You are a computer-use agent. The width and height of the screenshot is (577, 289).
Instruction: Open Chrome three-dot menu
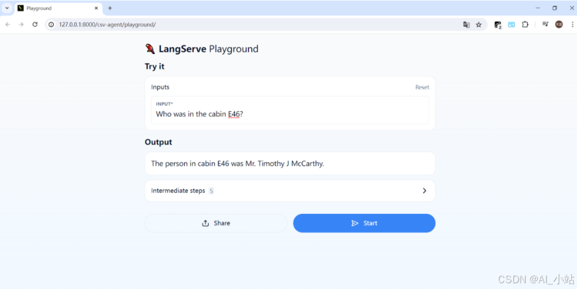[573, 24]
